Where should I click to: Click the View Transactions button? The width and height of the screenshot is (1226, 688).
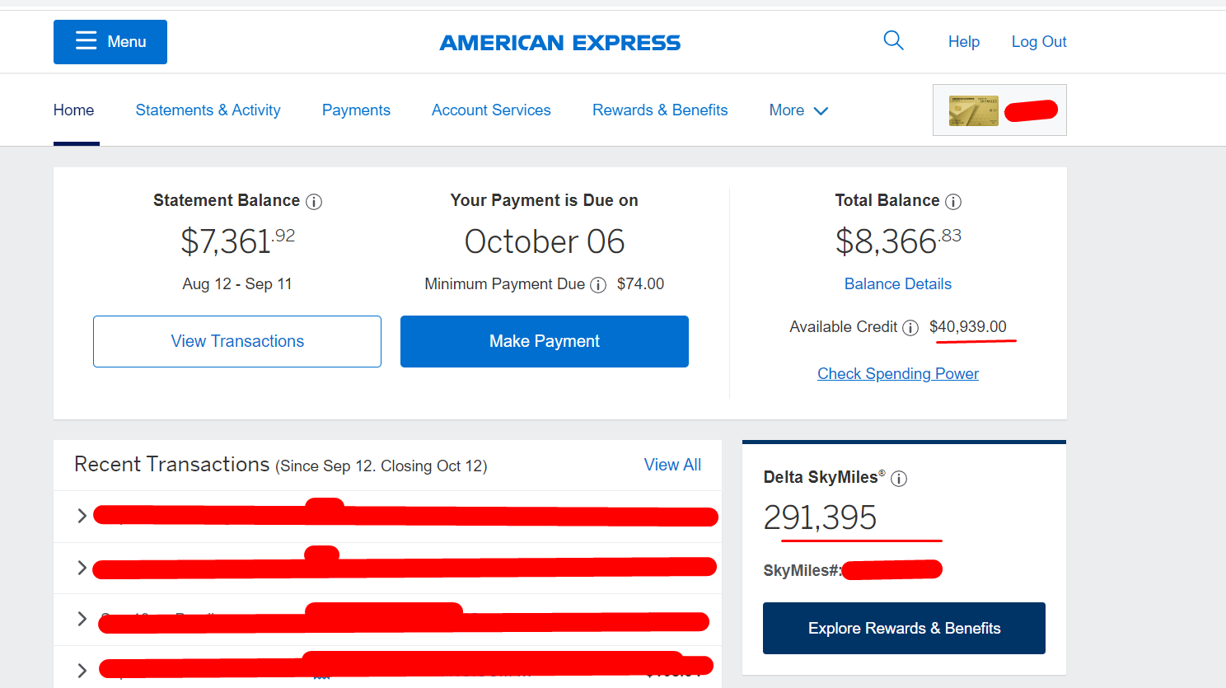[237, 341]
